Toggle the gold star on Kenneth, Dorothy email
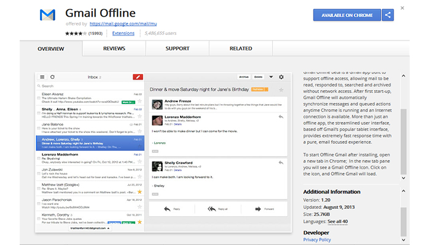Image resolution: width=430 pixels, height=245 pixels. click(139, 222)
